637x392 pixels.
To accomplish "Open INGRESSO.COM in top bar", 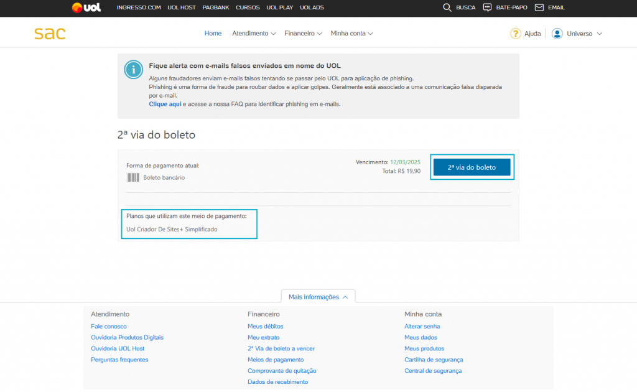I will [x=139, y=7].
